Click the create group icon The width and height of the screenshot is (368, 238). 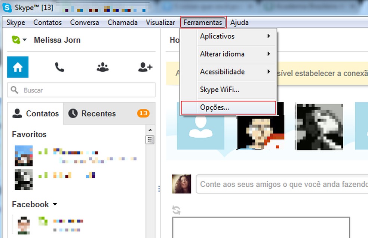click(x=102, y=67)
